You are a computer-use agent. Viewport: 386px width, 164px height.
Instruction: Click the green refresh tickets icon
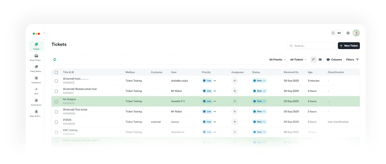(55, 60)
